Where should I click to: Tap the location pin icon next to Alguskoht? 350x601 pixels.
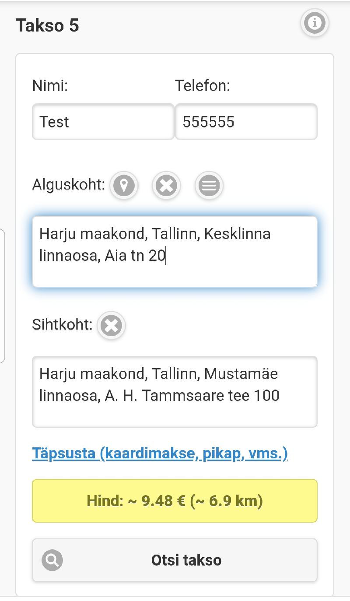124,186
